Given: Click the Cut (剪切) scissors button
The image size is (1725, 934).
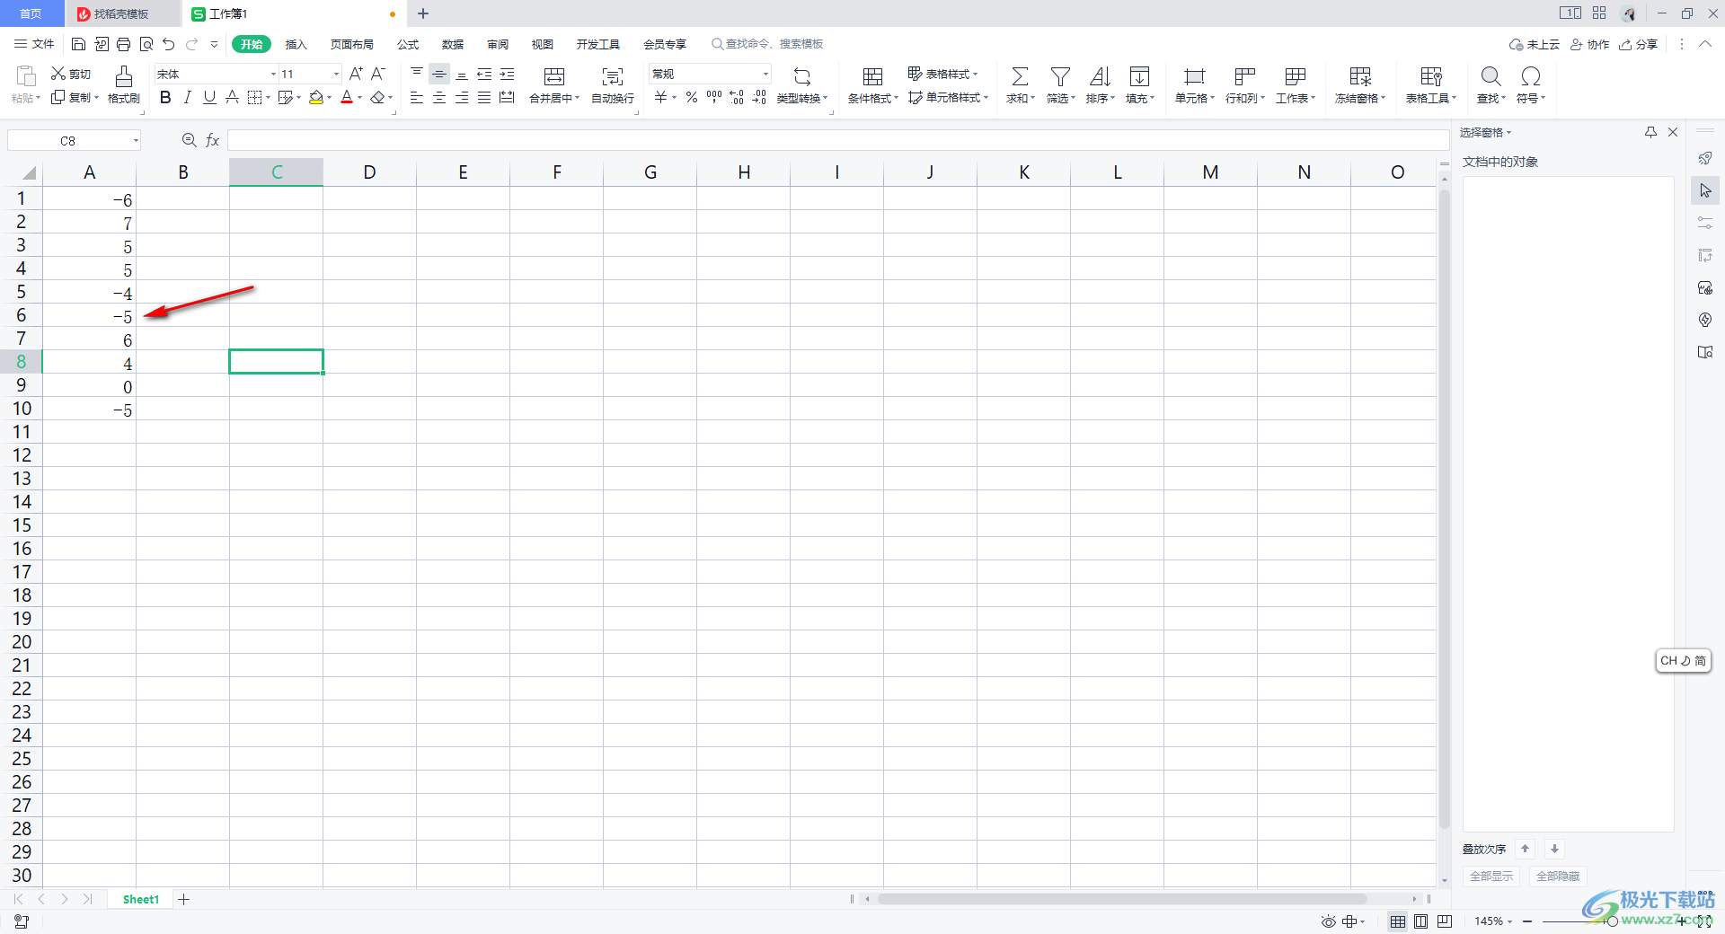Looking at the screenshot, I should pos(71,74).
